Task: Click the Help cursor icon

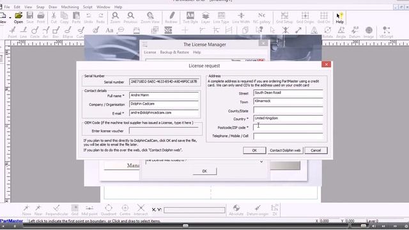Action: [x=339, y=17]
